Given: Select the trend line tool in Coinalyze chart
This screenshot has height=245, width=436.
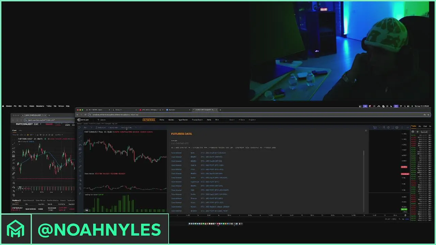Looking at the screenshot, I should (x=80, y=137).
